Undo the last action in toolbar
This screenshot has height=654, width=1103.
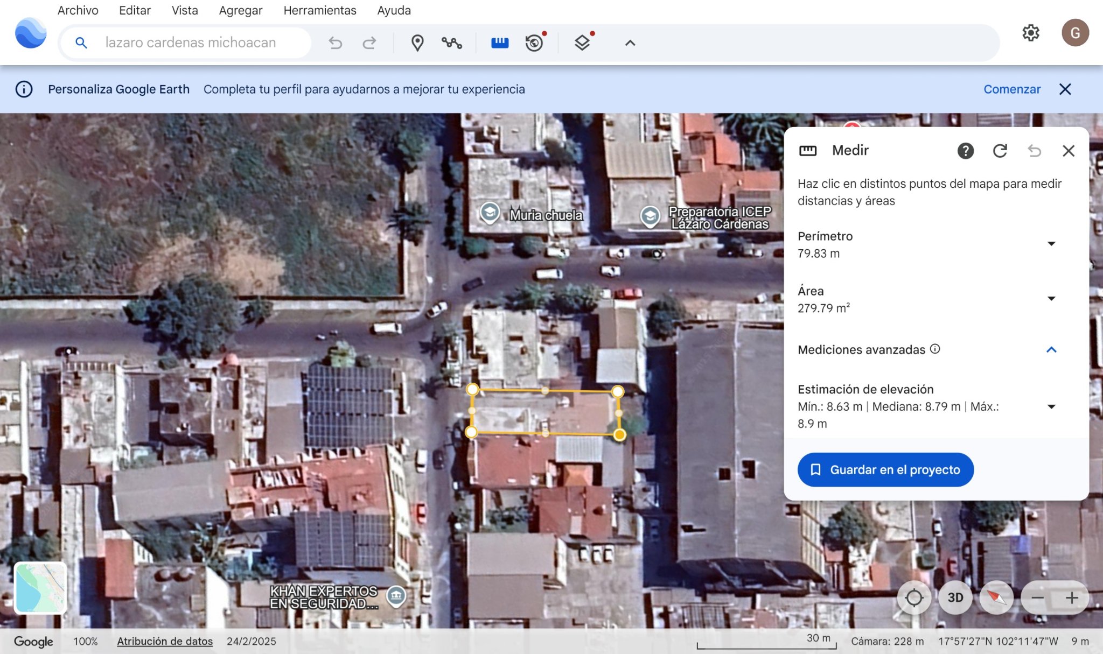coord(336,43)
